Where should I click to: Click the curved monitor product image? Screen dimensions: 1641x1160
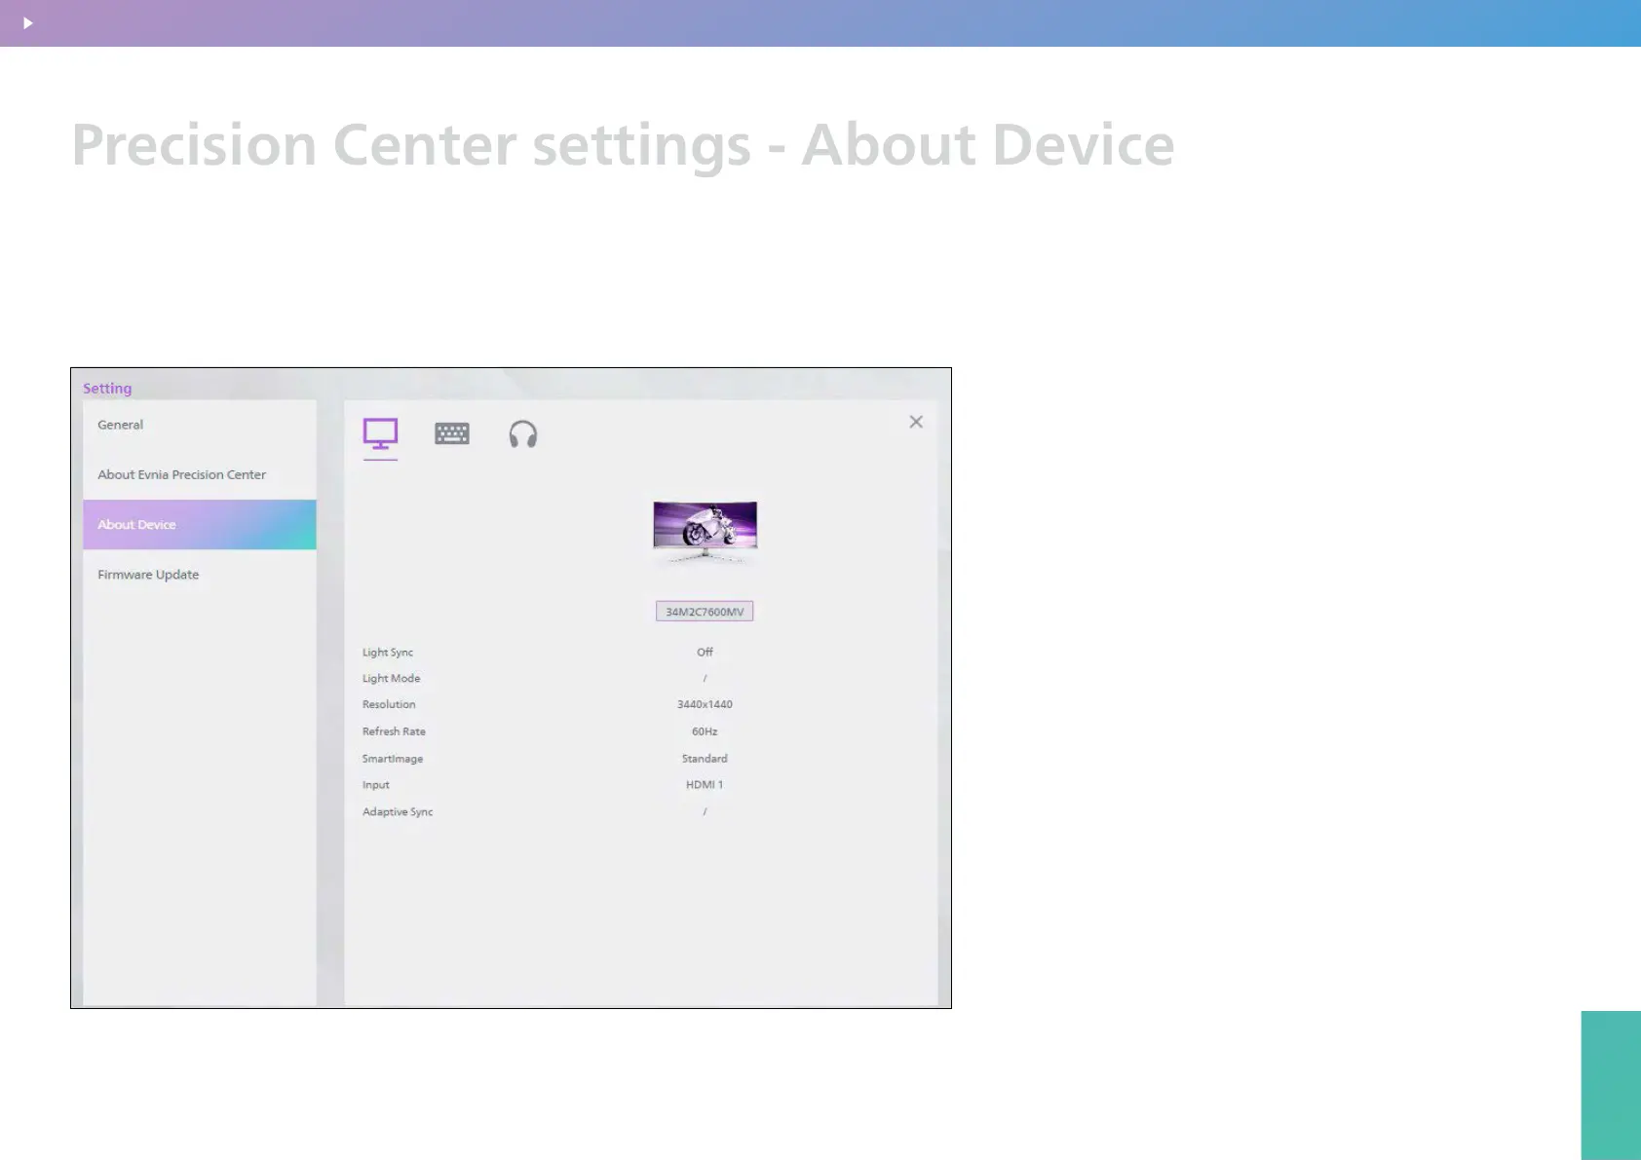tap(705, 532)
